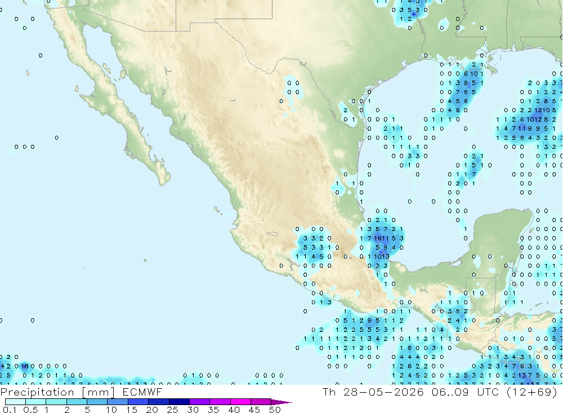Image resolution: width=563 pixels, height=413 pixels.
Task: Click the date 'Th 28-05-2026'
Action: 373,392
